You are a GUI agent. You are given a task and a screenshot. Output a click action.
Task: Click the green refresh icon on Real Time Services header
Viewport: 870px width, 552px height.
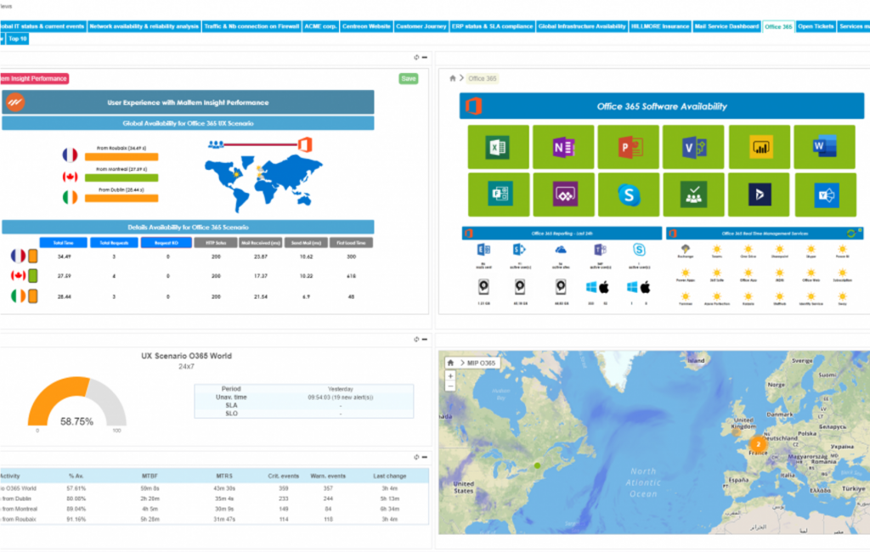[x=851, y=234]
